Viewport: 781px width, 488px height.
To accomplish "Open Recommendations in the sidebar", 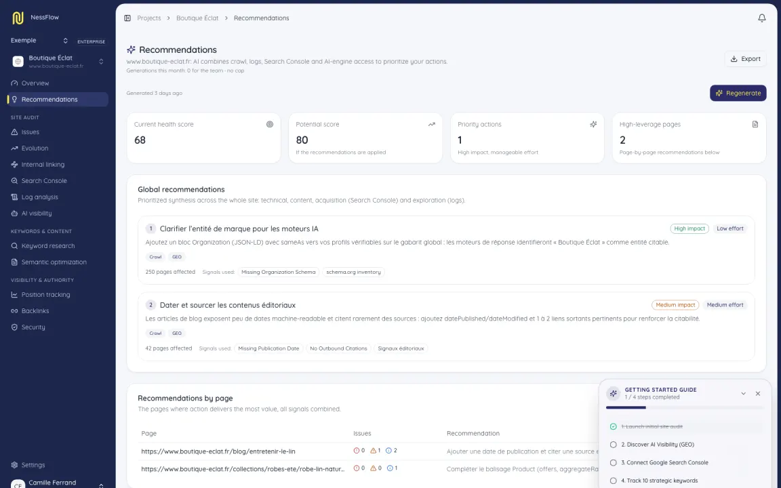I will pyautogui.click(x=58, y=100).
